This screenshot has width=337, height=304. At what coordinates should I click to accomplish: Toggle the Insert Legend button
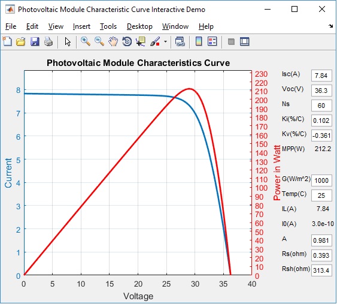click(x=212, y=41)
